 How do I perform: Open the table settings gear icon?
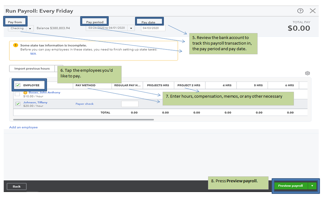coord(307,73)
